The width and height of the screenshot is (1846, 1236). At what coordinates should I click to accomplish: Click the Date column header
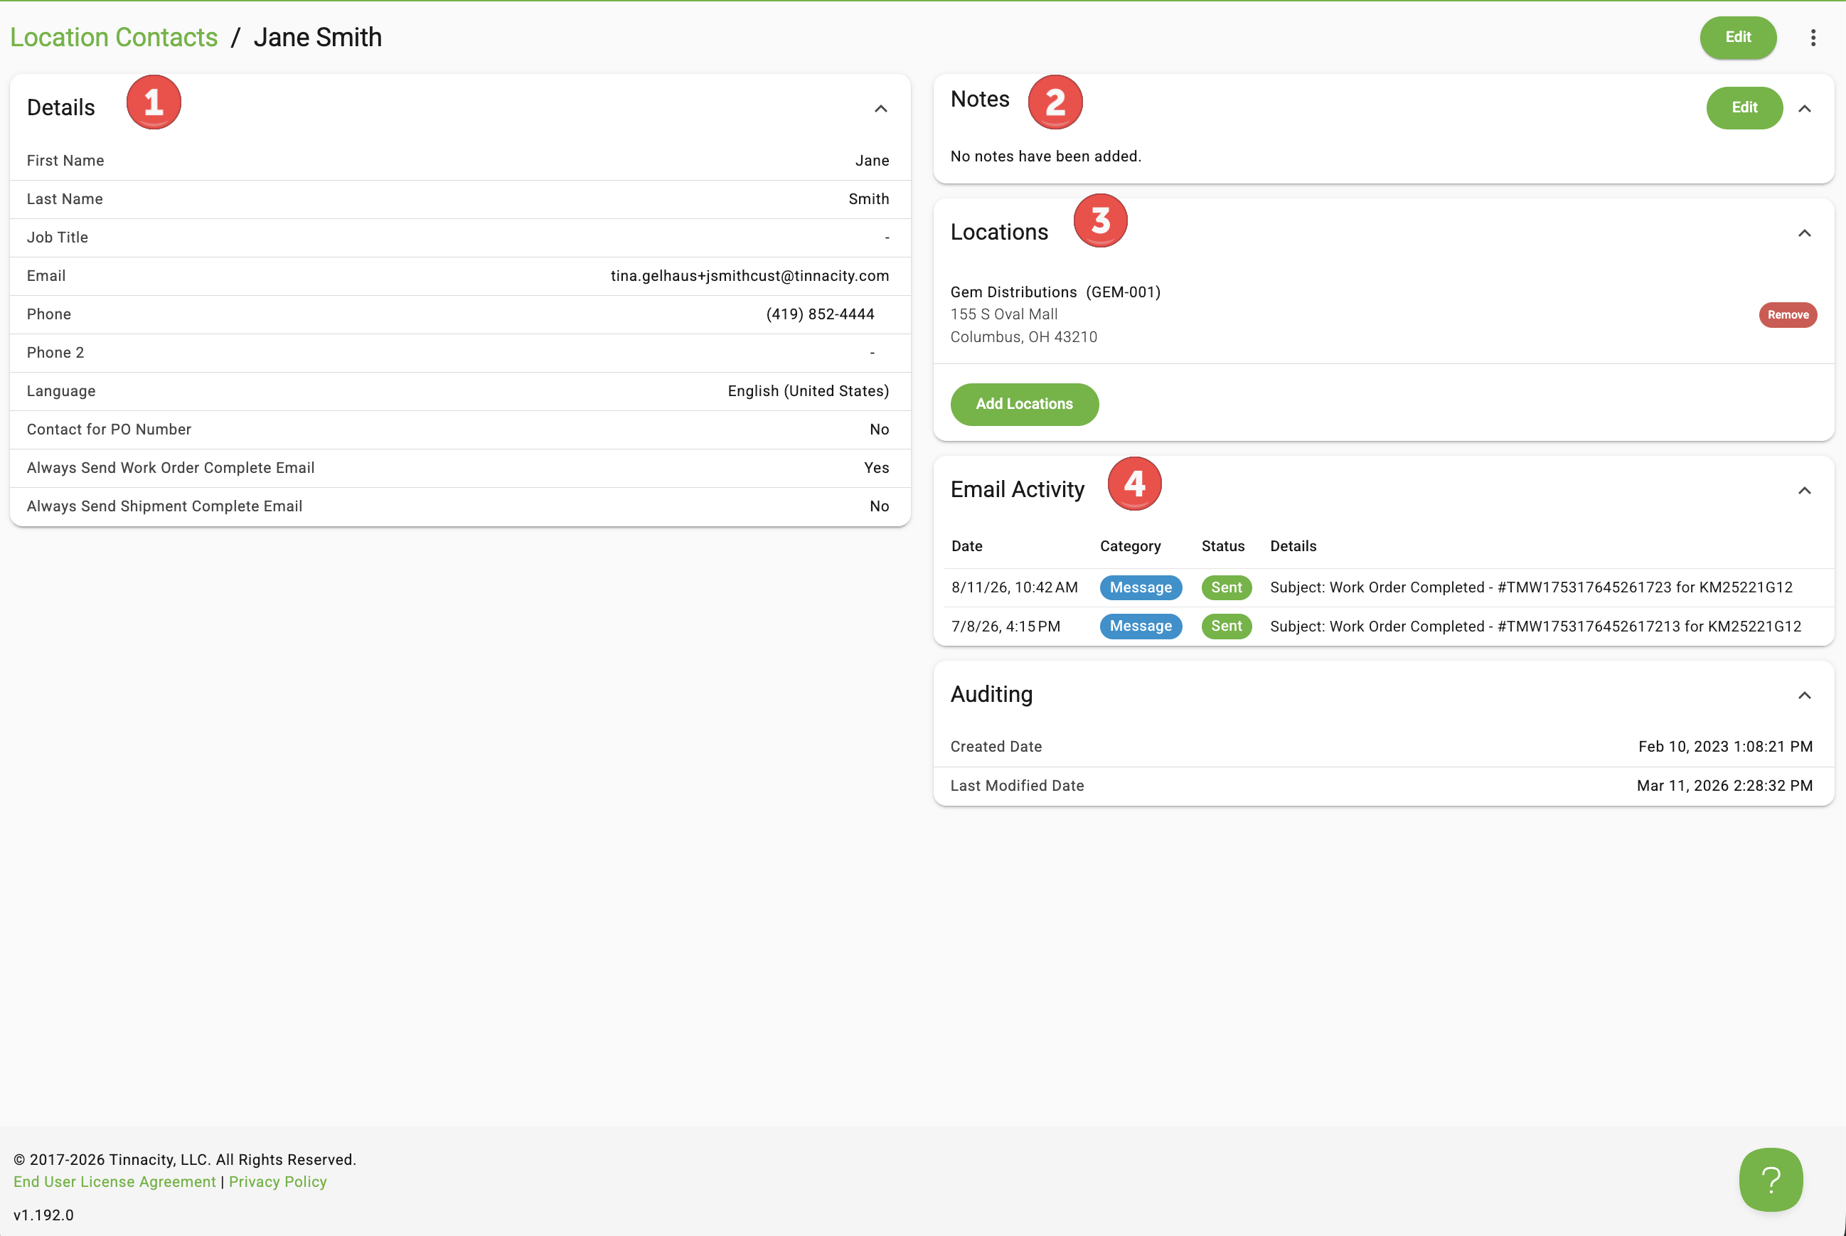(x=966, y=546)
